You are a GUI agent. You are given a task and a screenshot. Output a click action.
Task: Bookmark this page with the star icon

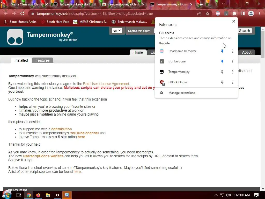(208, 13)
